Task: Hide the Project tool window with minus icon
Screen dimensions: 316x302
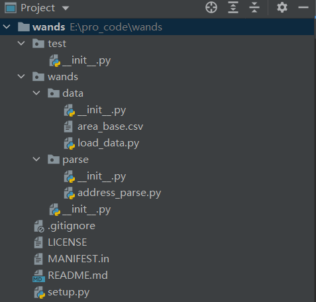Action: 303,7
